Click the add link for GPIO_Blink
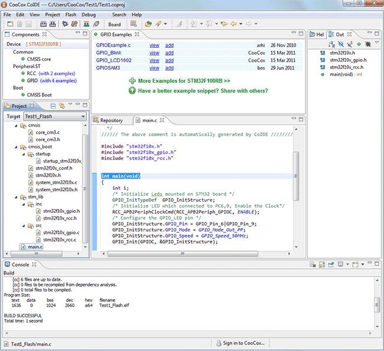The width and height of the screenshot is (384, 351). [x=169, y=53]
